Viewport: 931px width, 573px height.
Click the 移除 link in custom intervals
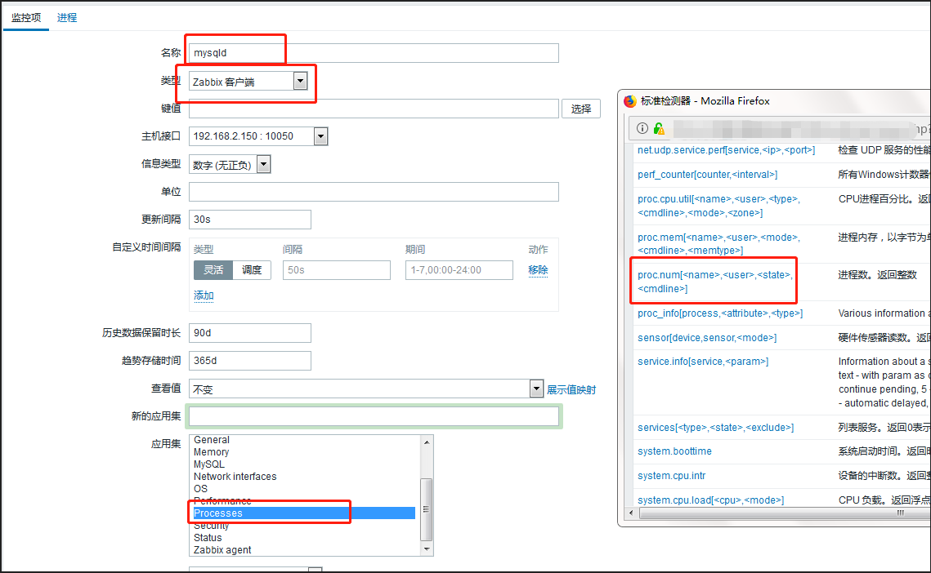click(x=538, y=270)
